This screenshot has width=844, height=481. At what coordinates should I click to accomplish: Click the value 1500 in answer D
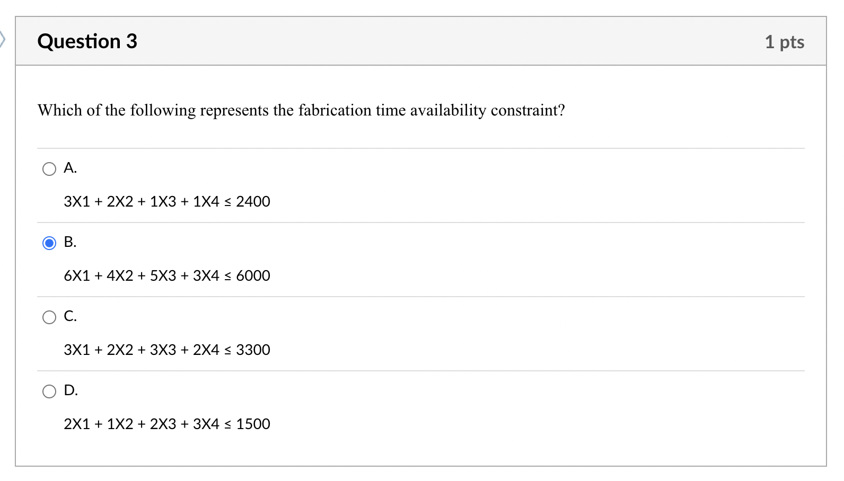(x=253, y=424)
